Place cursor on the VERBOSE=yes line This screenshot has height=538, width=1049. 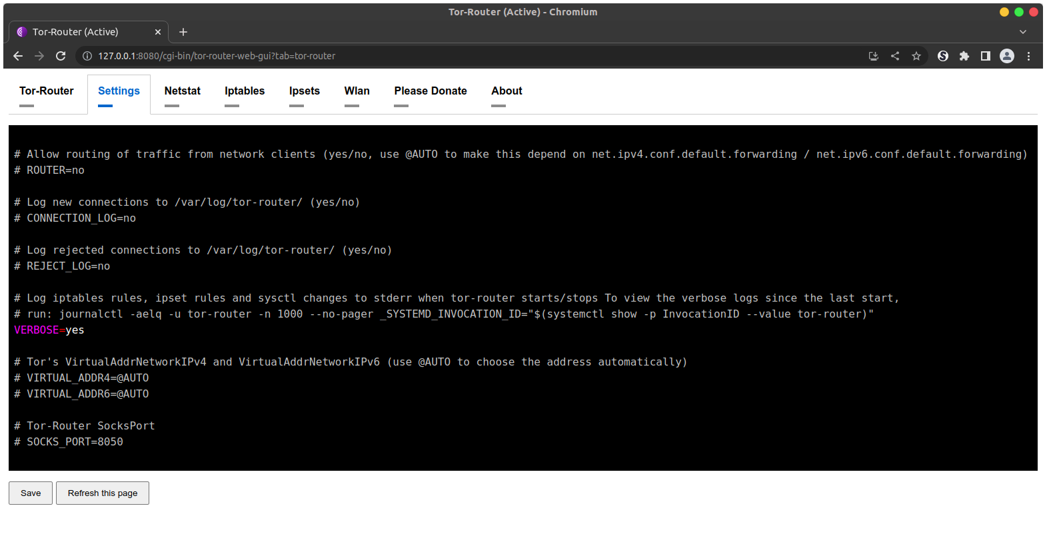coord(49,330)
